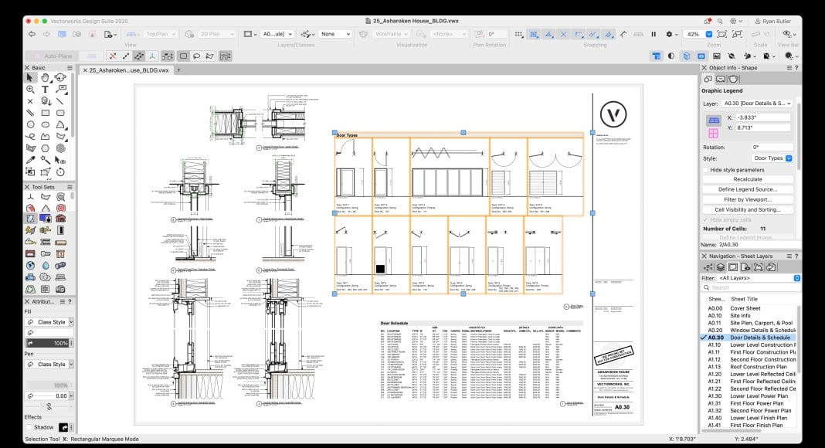The image size is (825, 448).
Task: Choose the Text tool in Basic palette
Action: point(46,90)
